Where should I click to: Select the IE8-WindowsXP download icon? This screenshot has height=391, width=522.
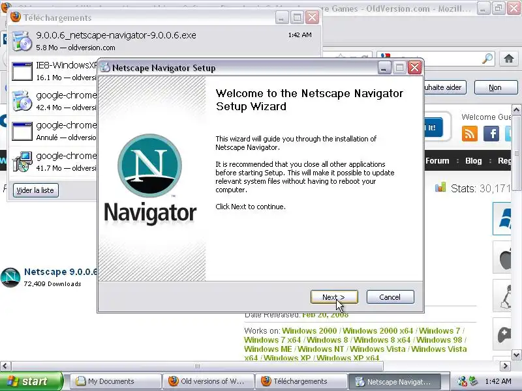click(22, 71)
